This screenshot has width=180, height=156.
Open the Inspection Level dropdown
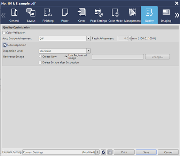(88, 51)
